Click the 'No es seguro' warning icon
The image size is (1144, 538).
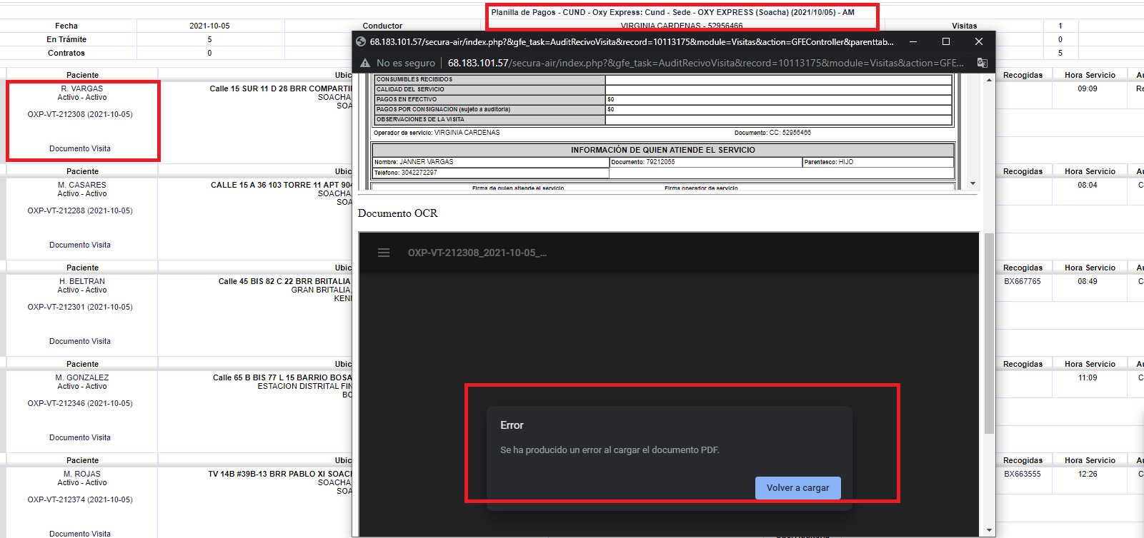365,63
